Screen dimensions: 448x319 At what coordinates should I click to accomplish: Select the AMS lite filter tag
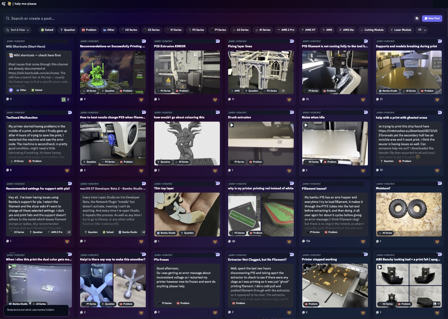pos(346,30)
